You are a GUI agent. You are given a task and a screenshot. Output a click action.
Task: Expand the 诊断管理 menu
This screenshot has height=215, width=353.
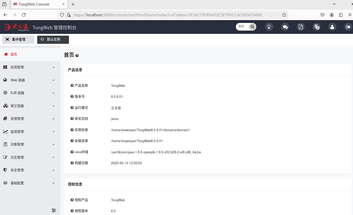pos(30,144)
